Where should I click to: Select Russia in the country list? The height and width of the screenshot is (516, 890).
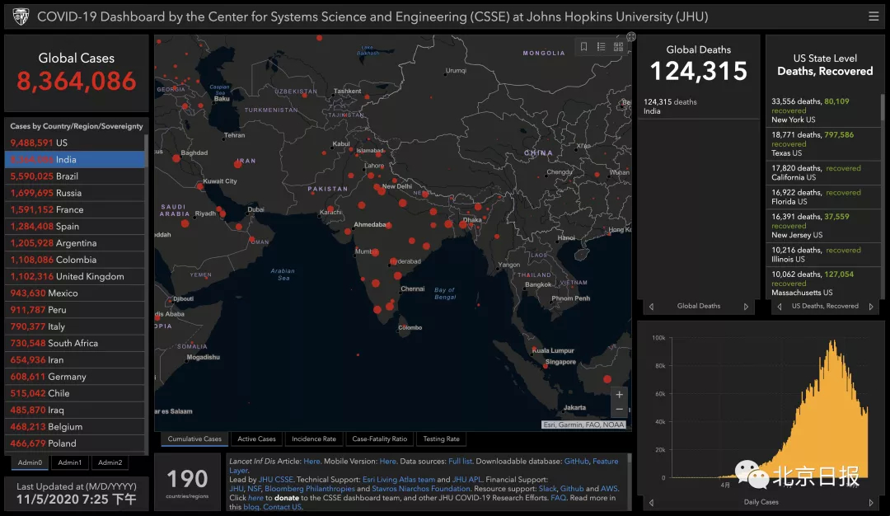pos(74,193)
